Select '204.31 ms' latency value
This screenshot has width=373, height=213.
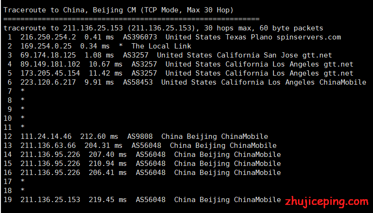click(103, 145)
